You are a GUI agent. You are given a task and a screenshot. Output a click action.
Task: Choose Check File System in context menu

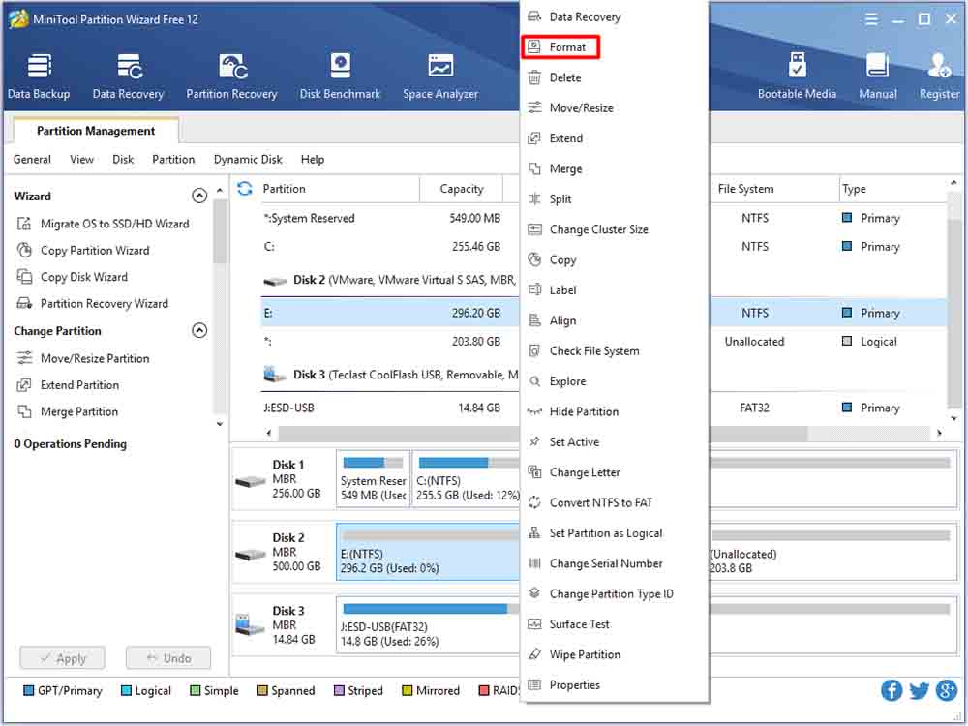[615, 350]
